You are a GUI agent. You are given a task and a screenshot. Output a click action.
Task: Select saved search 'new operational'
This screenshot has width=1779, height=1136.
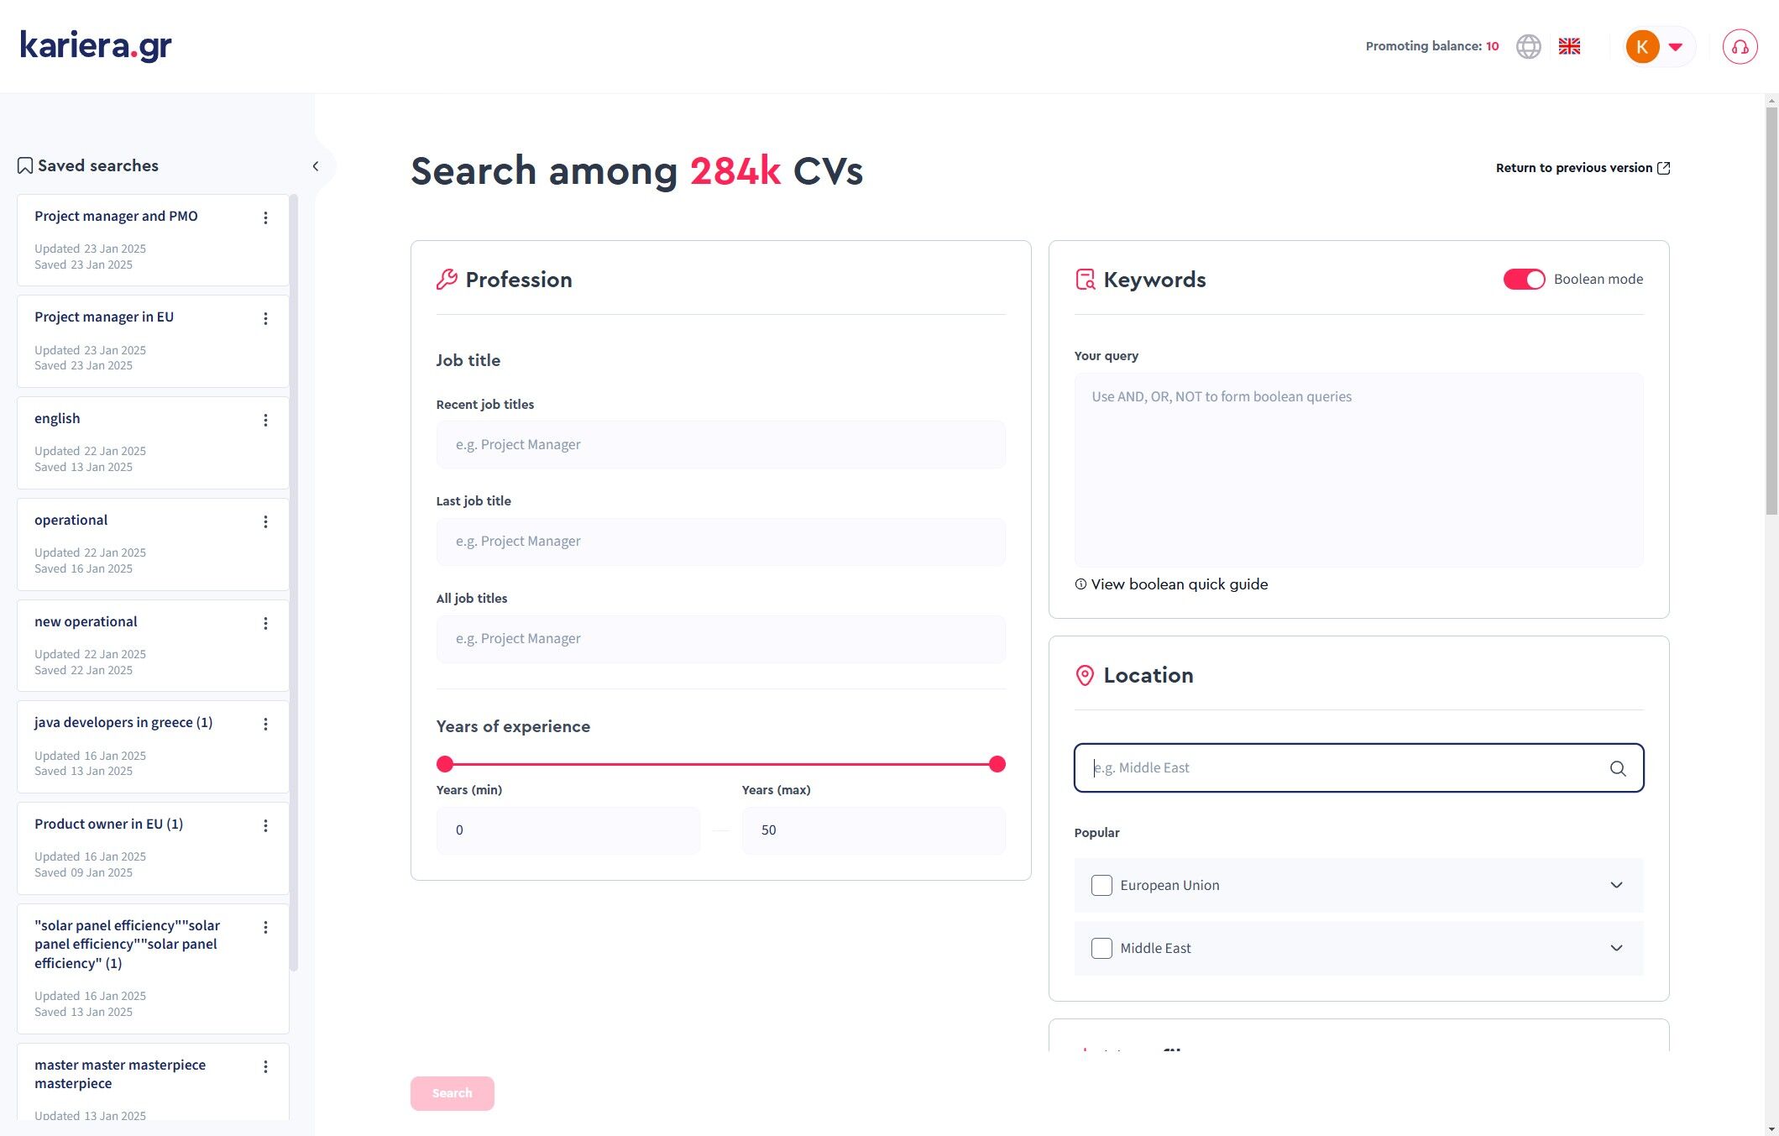(86, 621)
